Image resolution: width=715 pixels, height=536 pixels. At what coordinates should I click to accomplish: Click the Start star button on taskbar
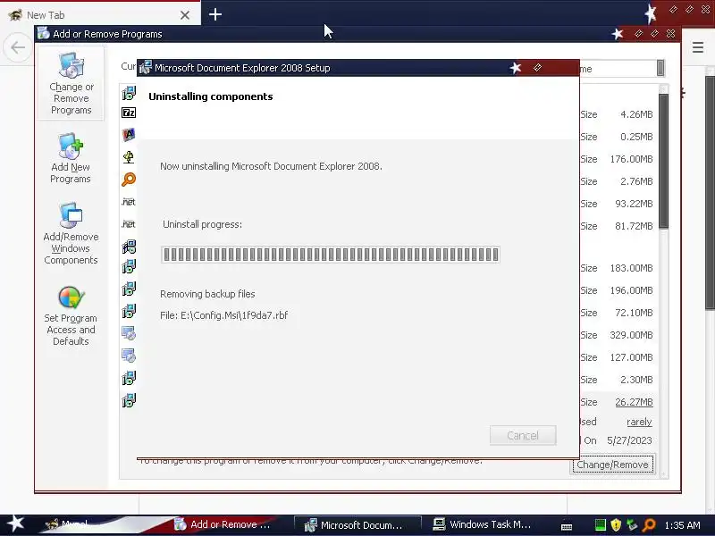[x=16, y=523]
